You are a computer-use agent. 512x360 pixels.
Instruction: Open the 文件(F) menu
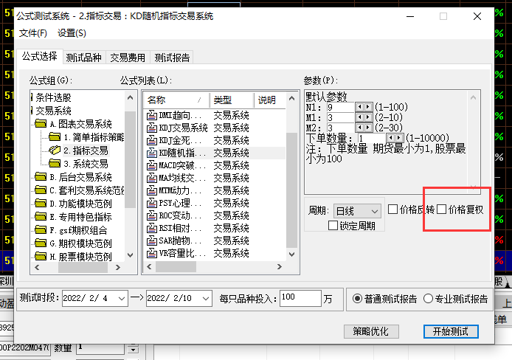33,33
